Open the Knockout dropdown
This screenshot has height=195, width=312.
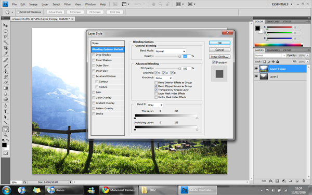pos(164,78)
